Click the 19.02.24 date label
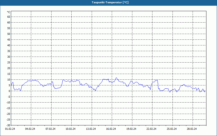217x136 pixels. click(131, 129)
